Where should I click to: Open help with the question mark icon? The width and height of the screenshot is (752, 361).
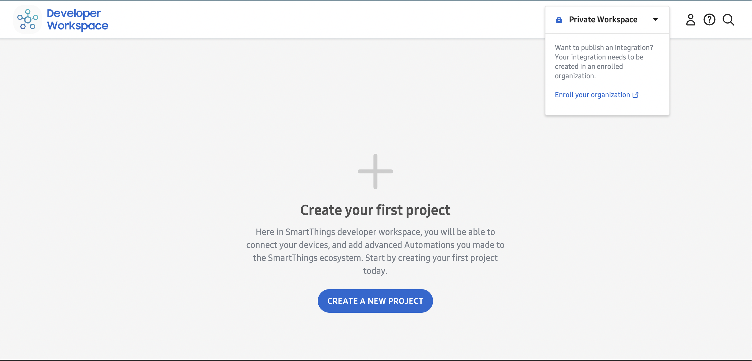pyautogui.click(x=709, y=20)
